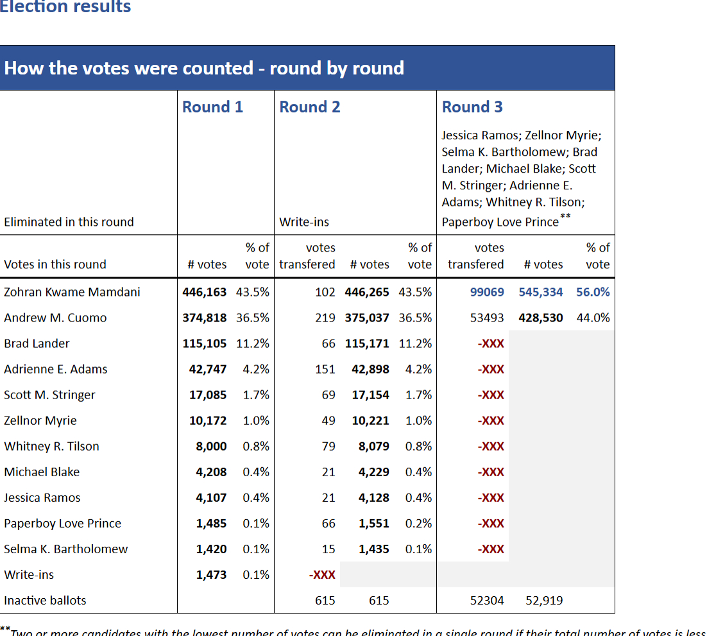Click the 'Votes in this round' label
707x636 pixels.
pos(55,264)
